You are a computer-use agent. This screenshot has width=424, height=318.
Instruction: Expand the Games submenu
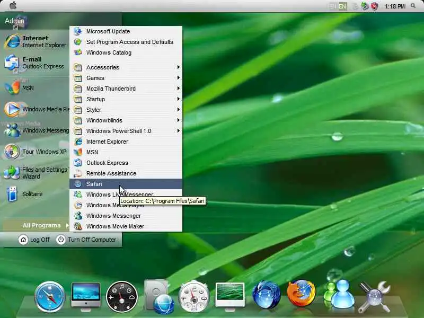[x=126, y=78]
